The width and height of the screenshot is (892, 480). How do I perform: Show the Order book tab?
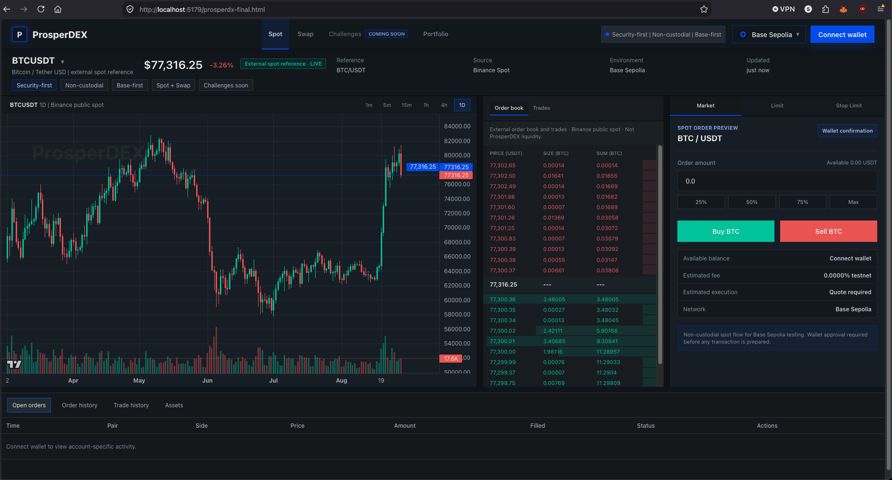click(x=509, y=108)
